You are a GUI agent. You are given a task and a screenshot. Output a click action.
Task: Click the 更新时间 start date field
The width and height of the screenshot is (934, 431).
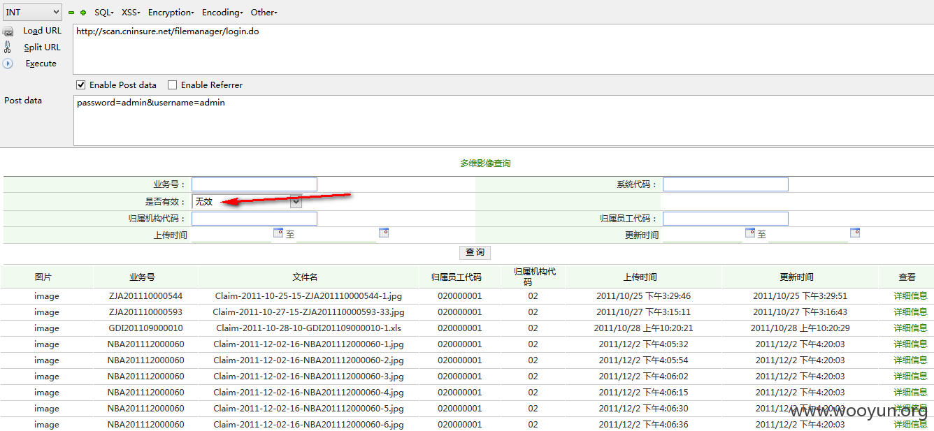703,235
